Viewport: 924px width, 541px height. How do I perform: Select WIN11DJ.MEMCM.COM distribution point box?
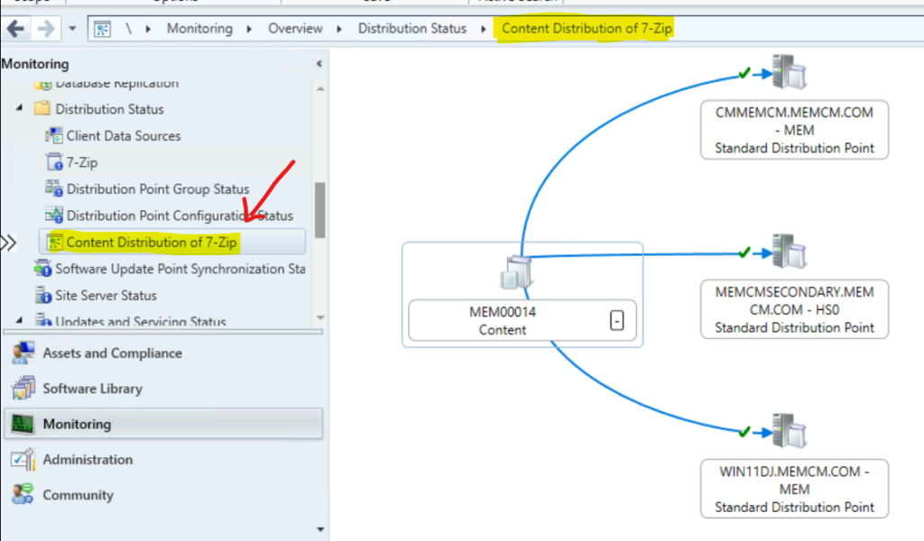[794, 490]
